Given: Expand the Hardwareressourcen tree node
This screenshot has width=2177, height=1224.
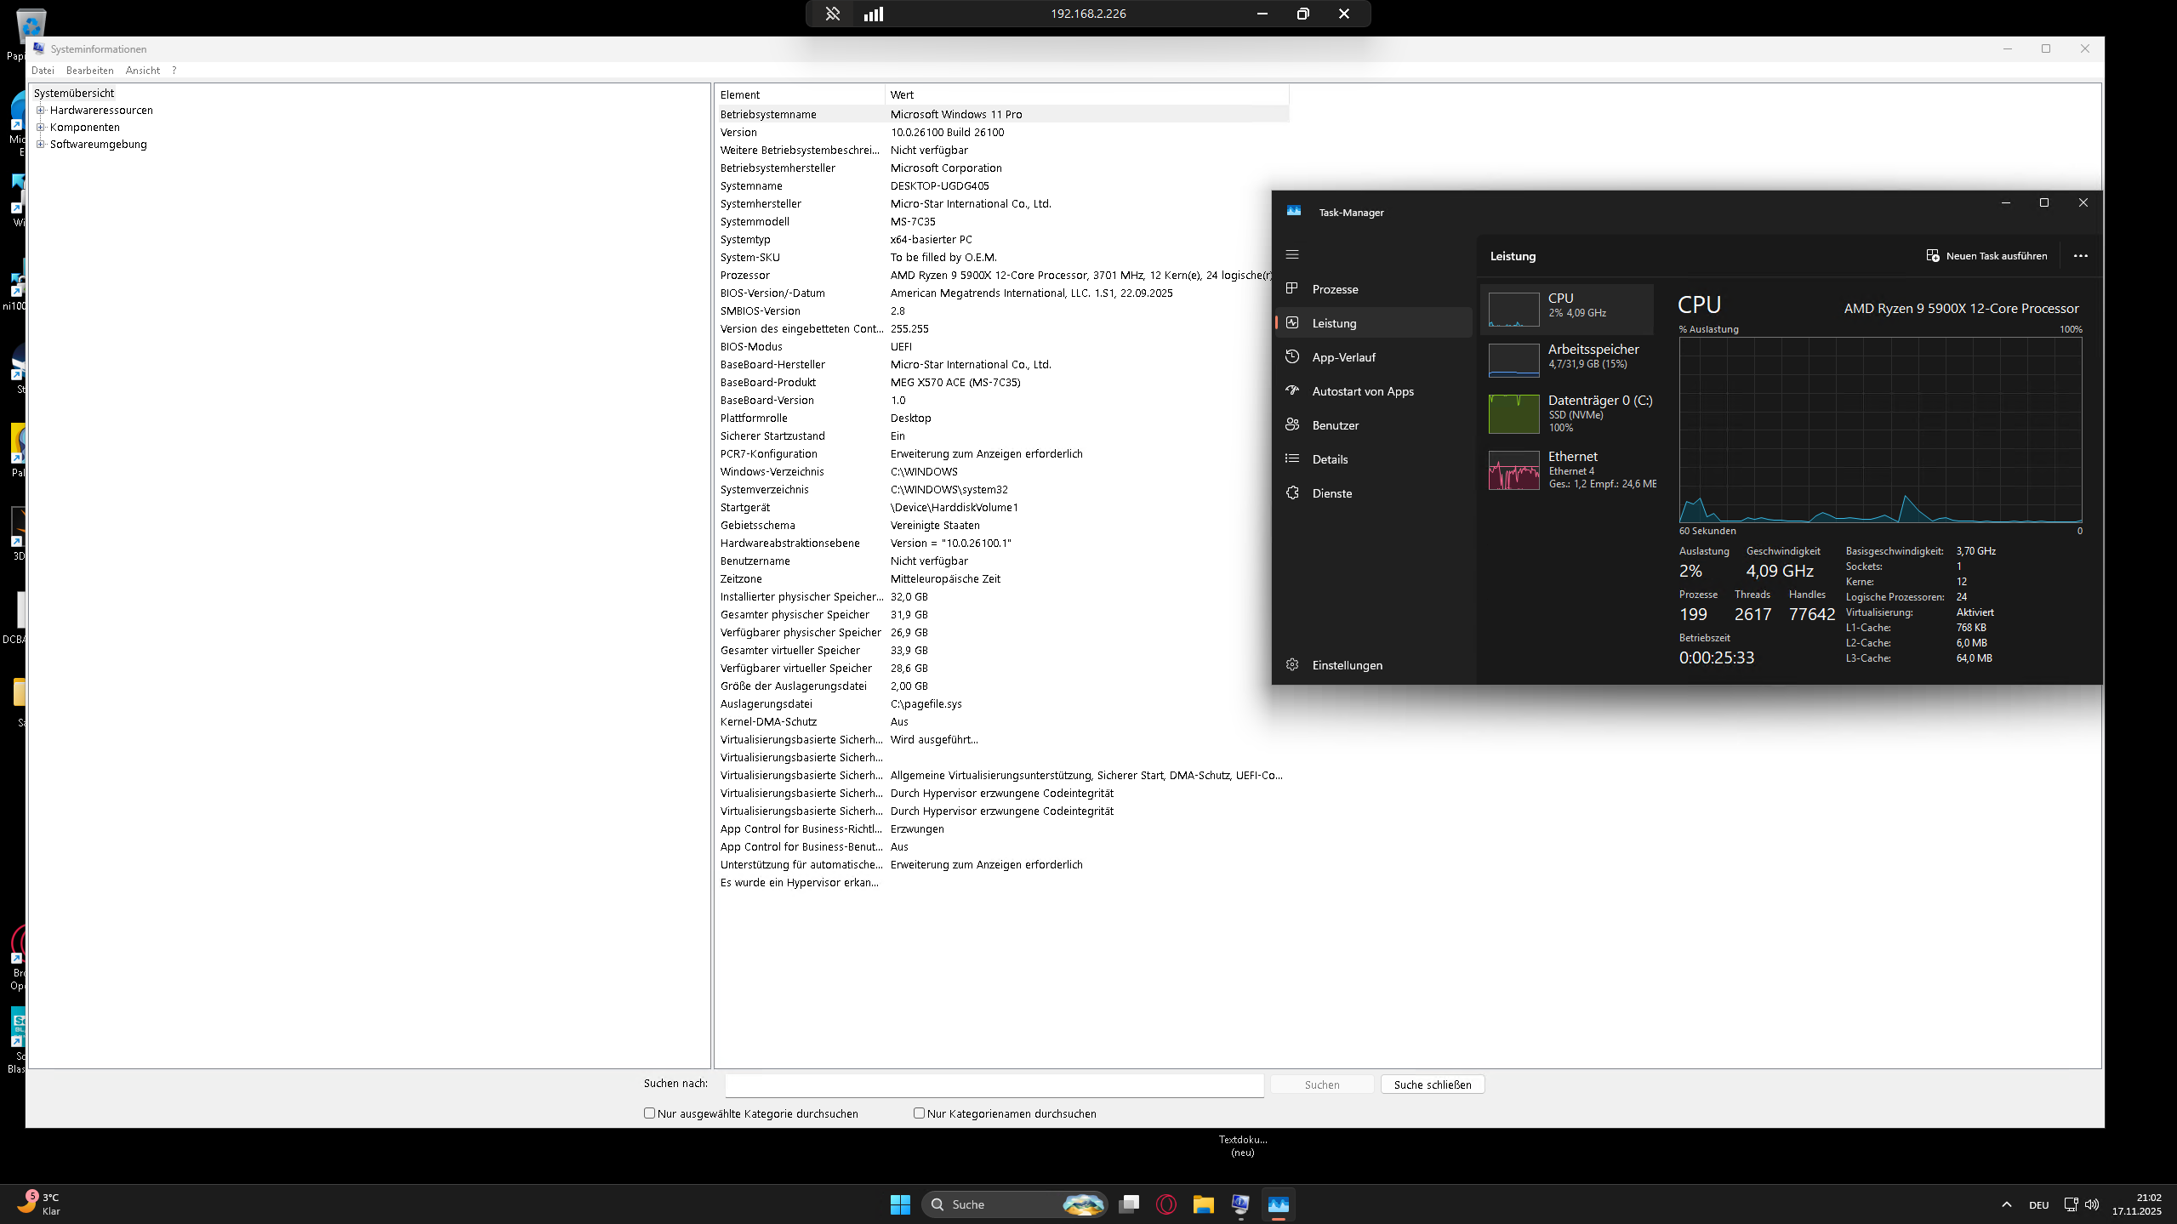Looking at the screenshot, I should tap(40, 110).
